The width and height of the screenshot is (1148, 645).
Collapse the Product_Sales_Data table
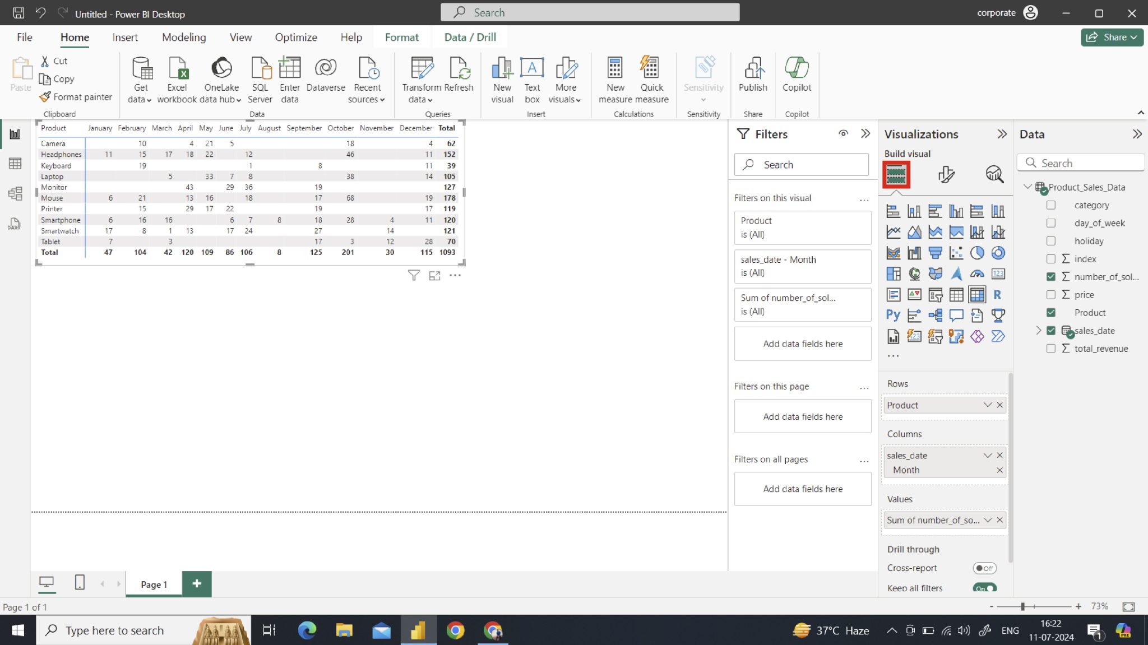point(1028,187)
